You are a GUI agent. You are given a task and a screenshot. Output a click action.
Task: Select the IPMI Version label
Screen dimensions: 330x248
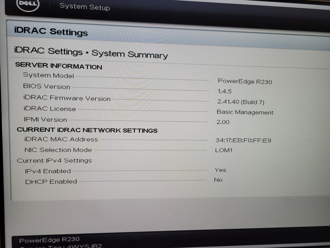[x=45, y=119]
